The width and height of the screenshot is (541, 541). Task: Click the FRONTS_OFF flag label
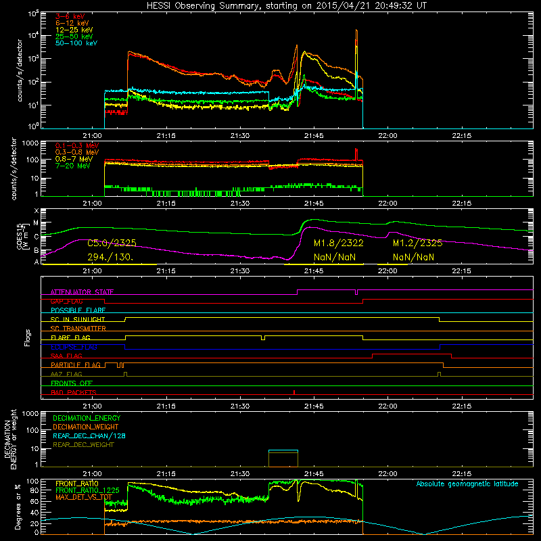[72, 383]
